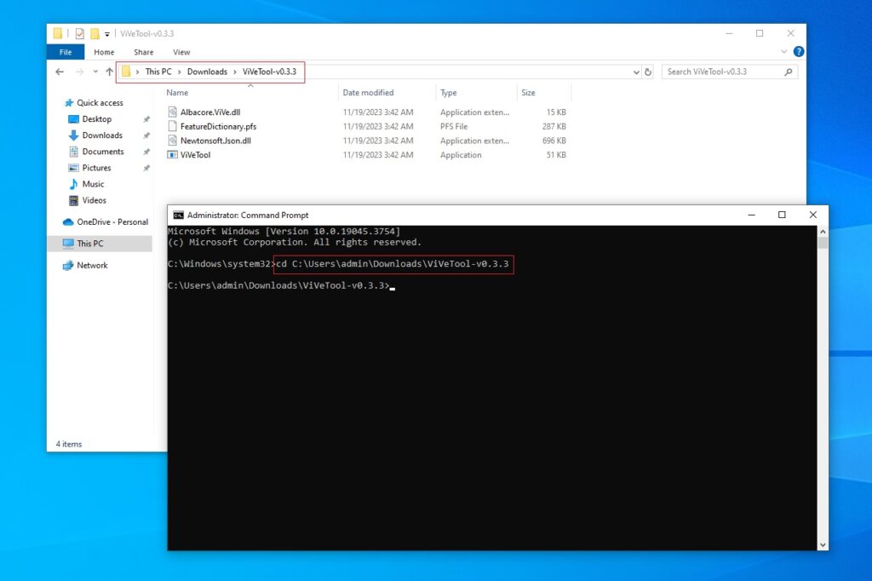Refresh the folder with the refresh icon

click(648, 72)
